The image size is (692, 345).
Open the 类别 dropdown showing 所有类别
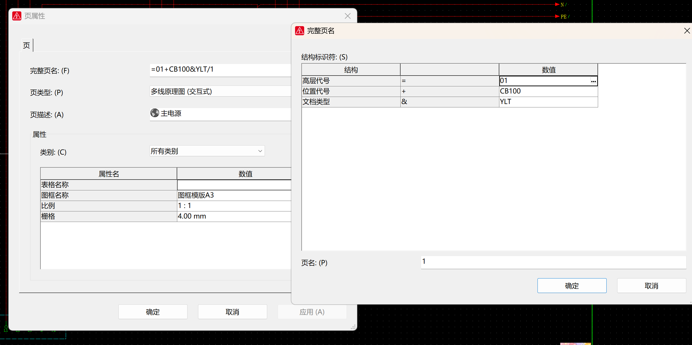click(207, 151)
